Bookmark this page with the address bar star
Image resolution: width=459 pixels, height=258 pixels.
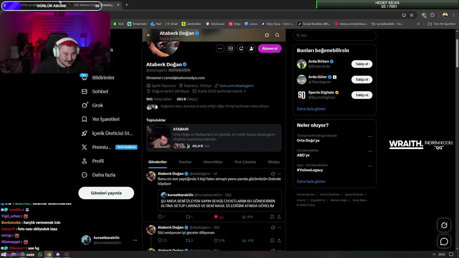[x=412, y=15]
